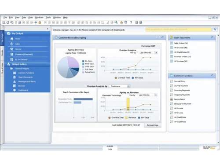220x165 pixels.
Task: Collapse the Widget Gallery section header
Action: (x=27, y=64)
